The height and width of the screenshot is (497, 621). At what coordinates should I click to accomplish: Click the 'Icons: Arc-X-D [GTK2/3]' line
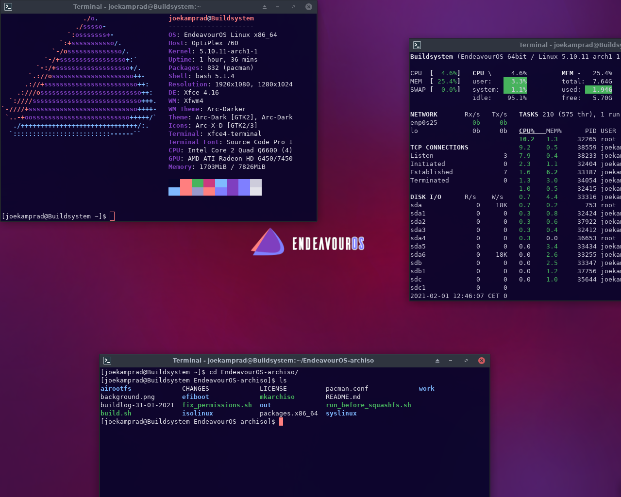(x=213, y=125)
